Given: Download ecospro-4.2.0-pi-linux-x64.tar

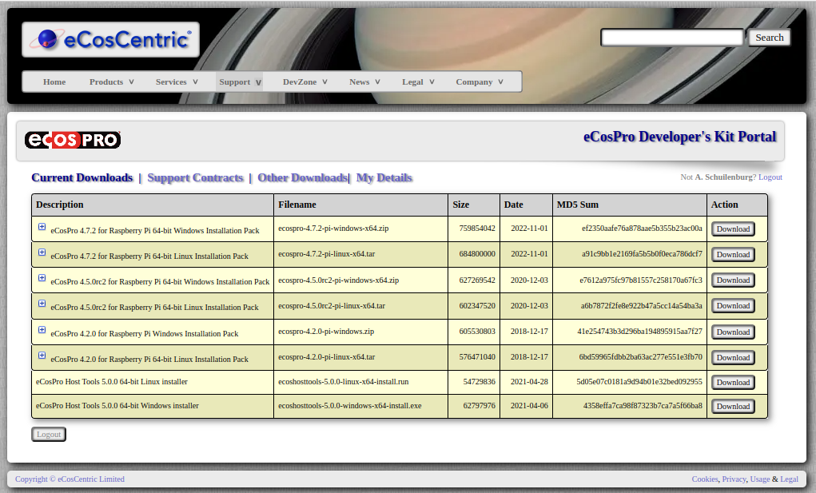Looking at the screenshot, I should click(733, 357).
